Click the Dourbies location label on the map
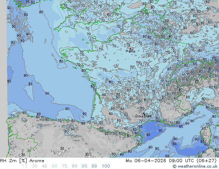Image resolution: width=219 pixels, height=169 pixels. coord(143,116)
